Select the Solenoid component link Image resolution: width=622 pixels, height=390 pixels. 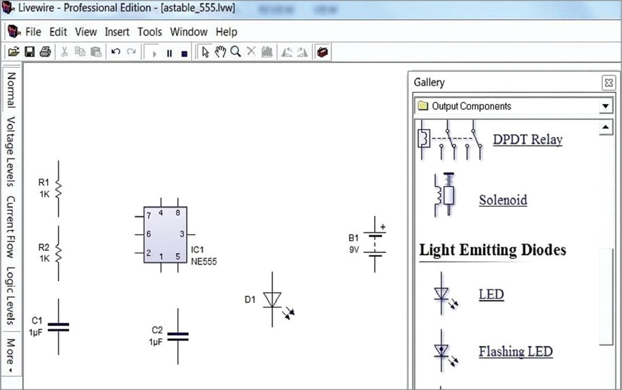[x=503, y=200]
